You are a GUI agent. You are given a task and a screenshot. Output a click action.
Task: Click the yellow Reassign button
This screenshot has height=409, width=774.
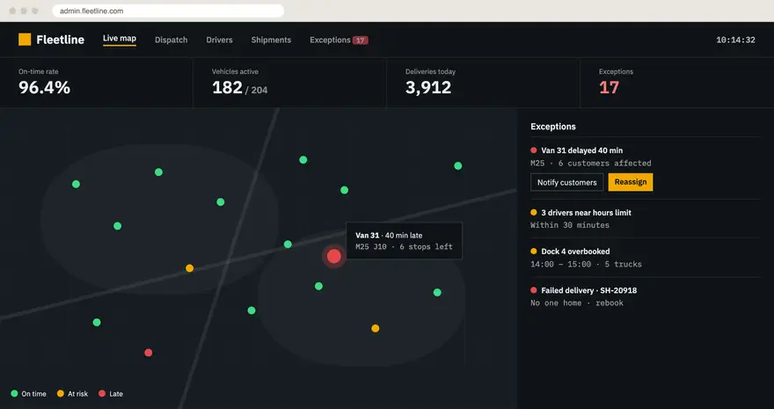point(631,182)
